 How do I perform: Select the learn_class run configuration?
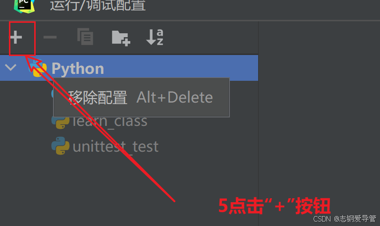point(100,121)
